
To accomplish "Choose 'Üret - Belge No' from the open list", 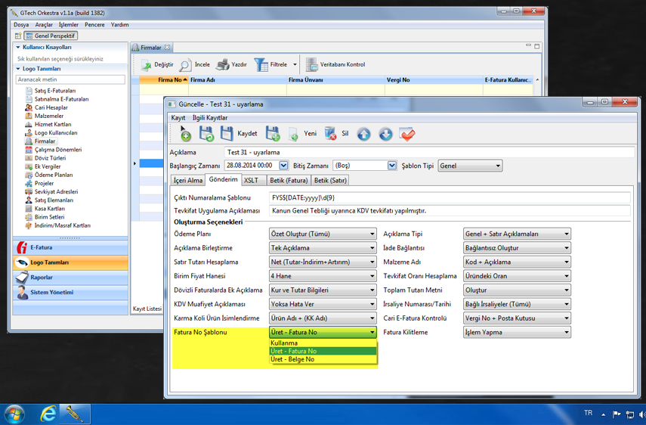I will point(292,359).
